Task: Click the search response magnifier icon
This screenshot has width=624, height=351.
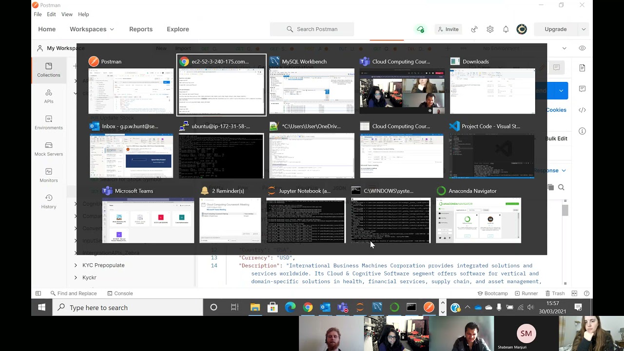Action: pos(561,187)
